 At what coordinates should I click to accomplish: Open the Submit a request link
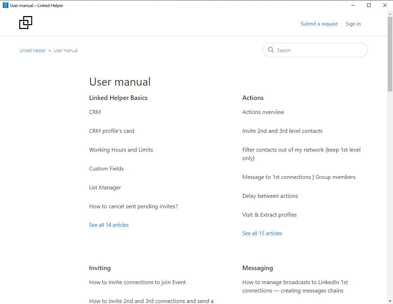tap(319, 24)
